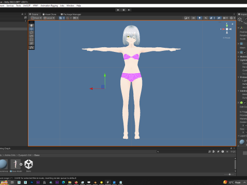Toggle the scene gizmo rotation lock
The width and height of the screenshot is (247, 185).
(233, 24)
